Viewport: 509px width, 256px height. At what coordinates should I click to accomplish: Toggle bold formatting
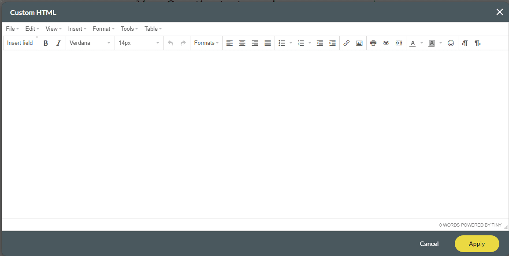[45, 43]
